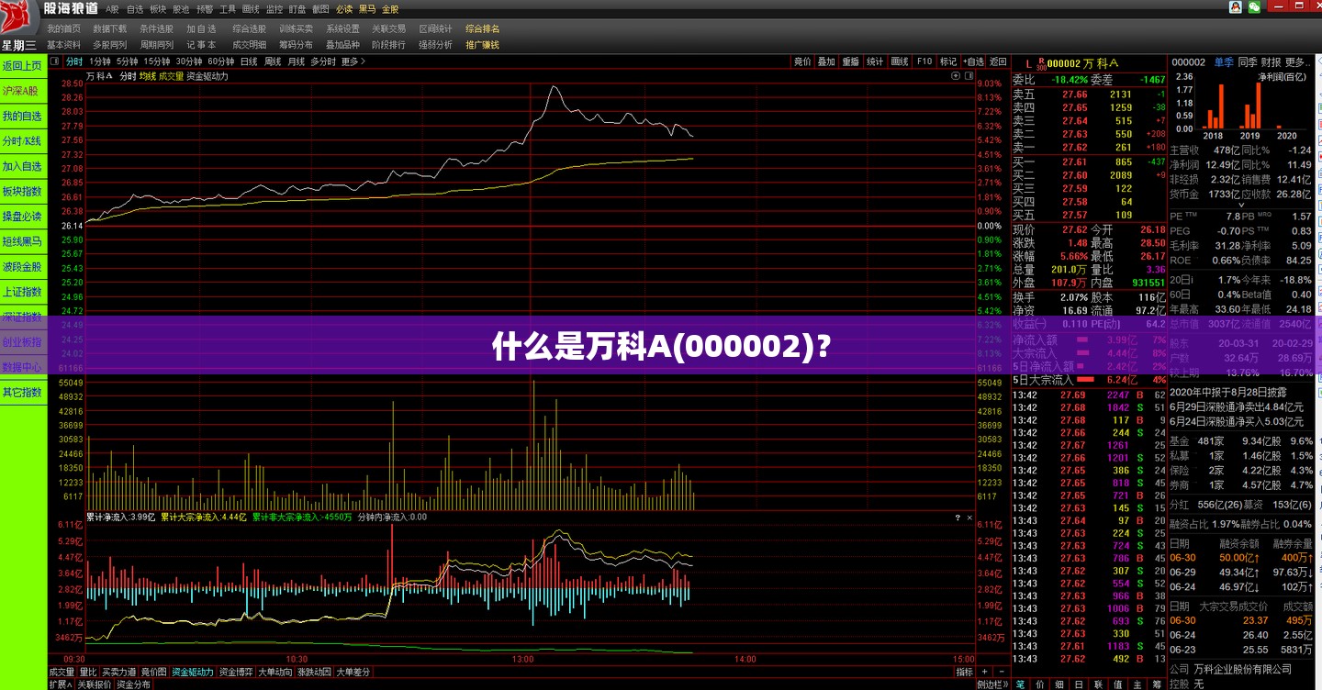
Task: Select the 单季 tab in financial panel
Action: click(x=1224, y=61)
